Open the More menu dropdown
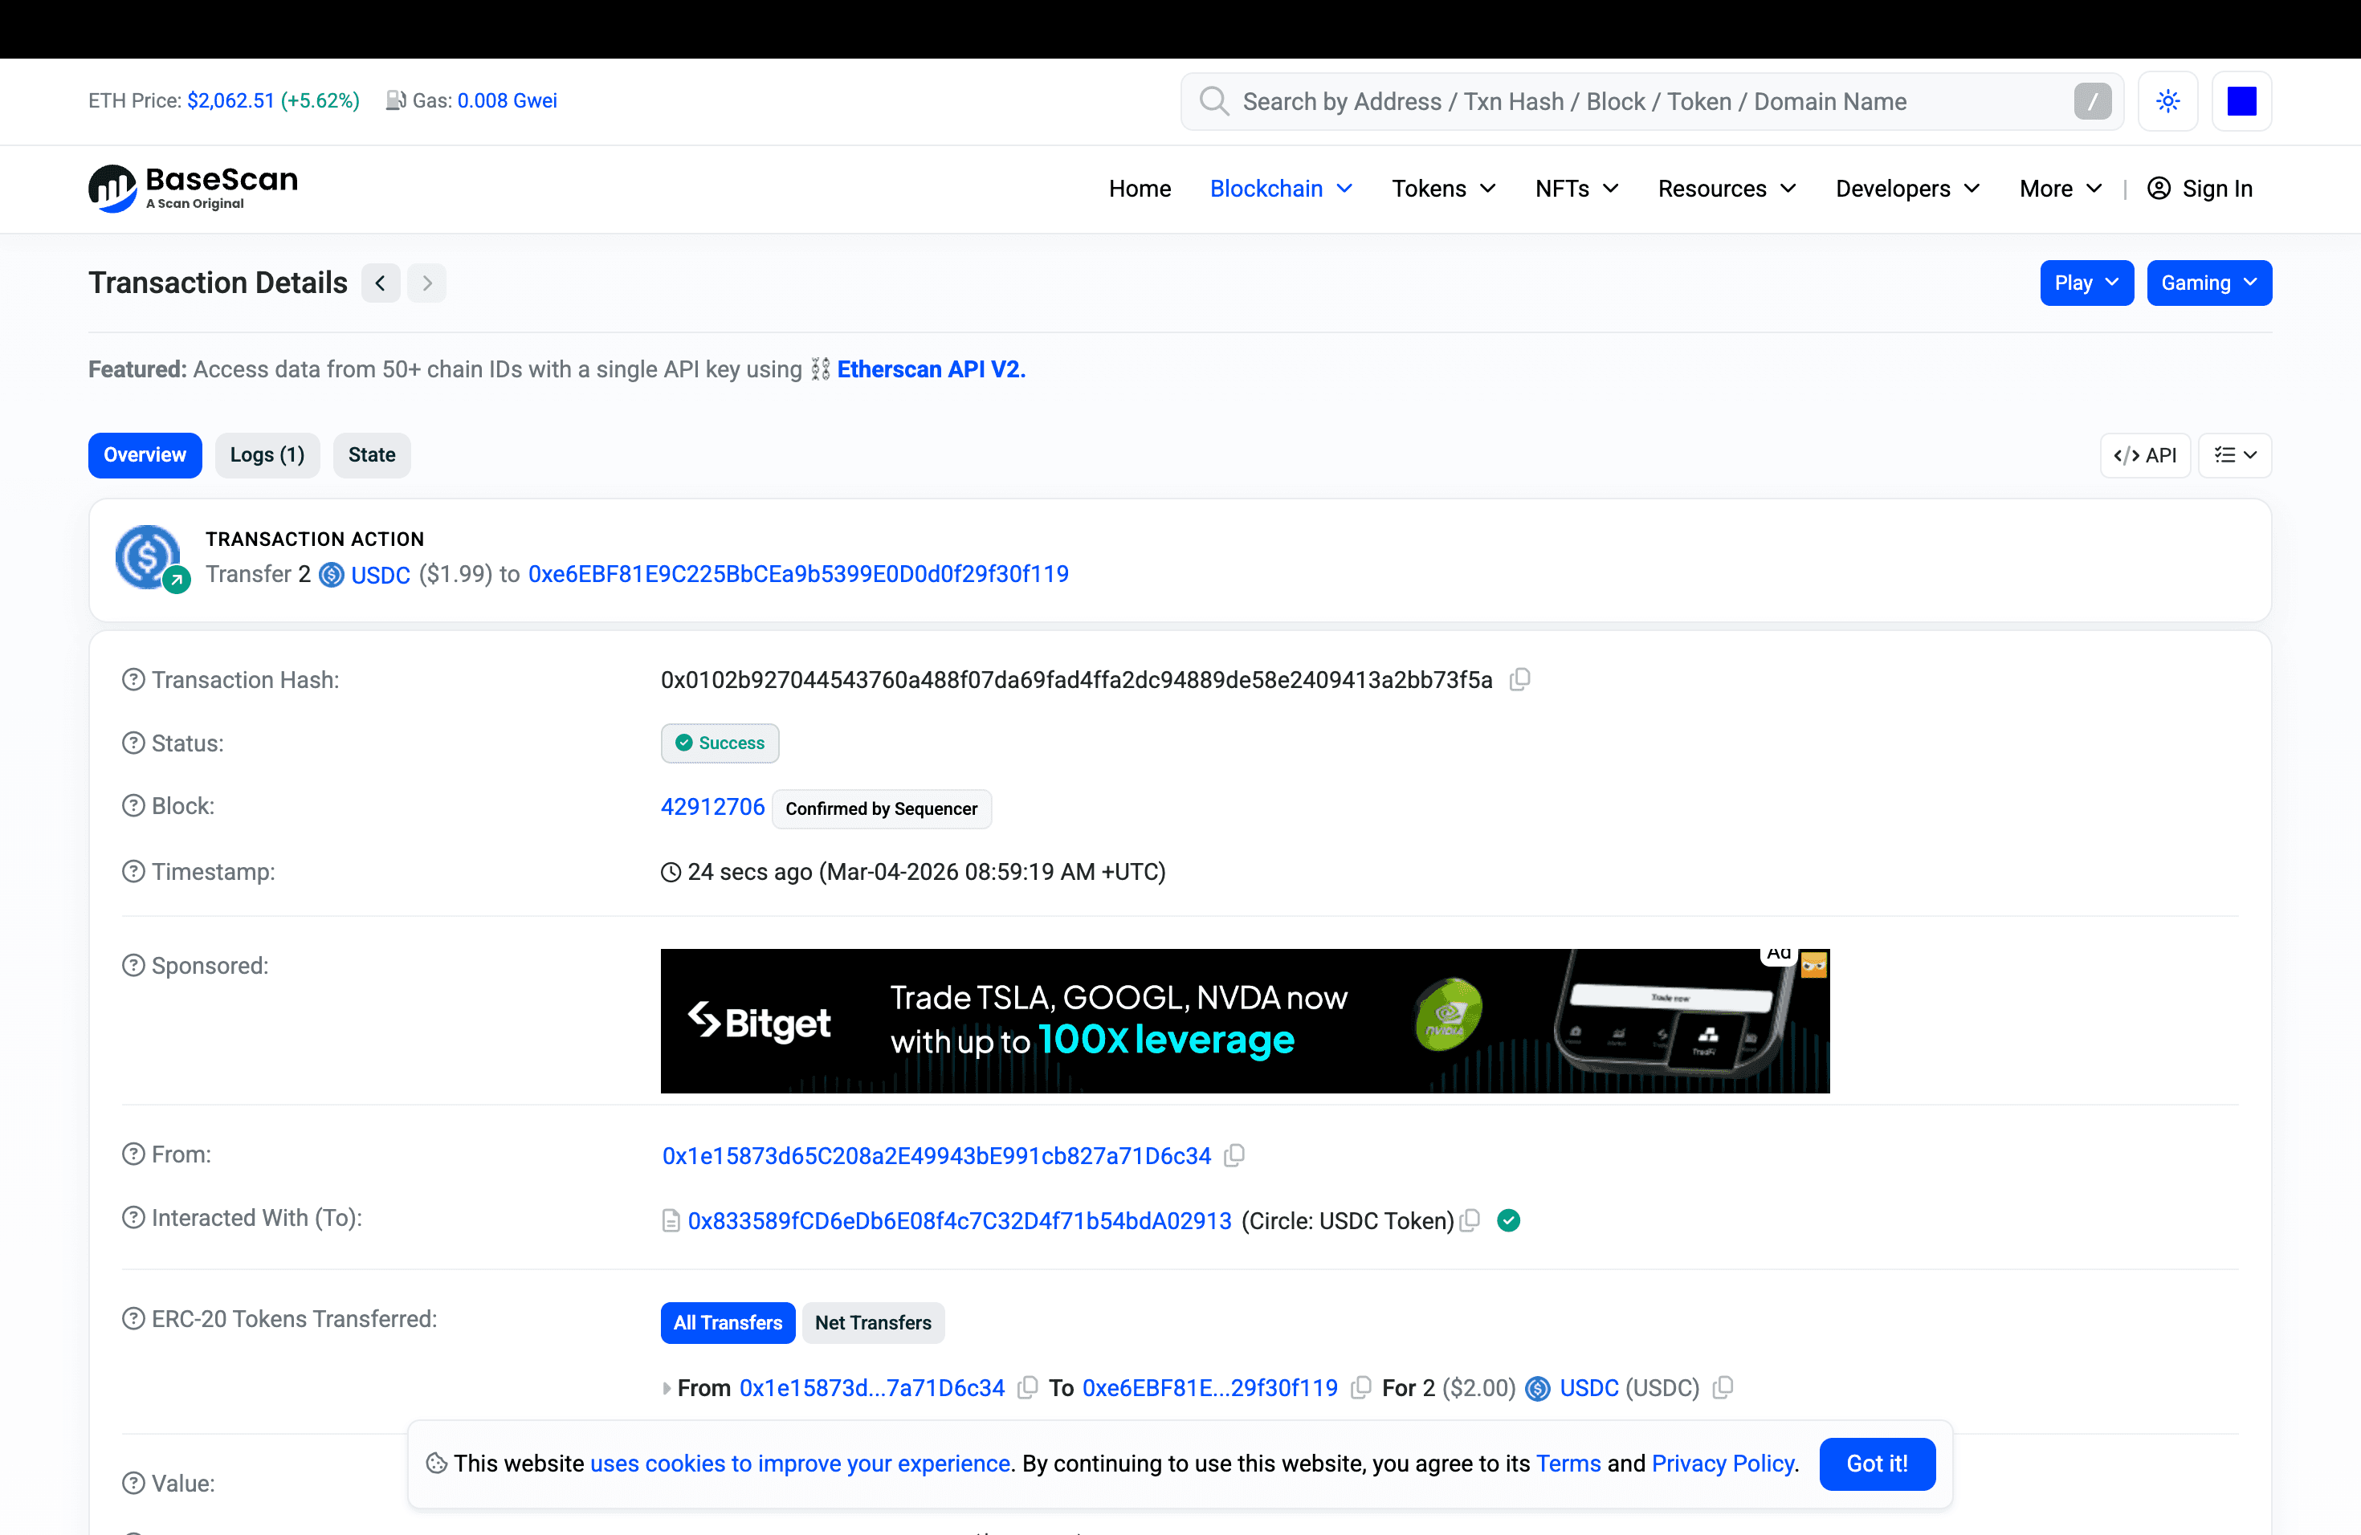 click(2057, 189)
